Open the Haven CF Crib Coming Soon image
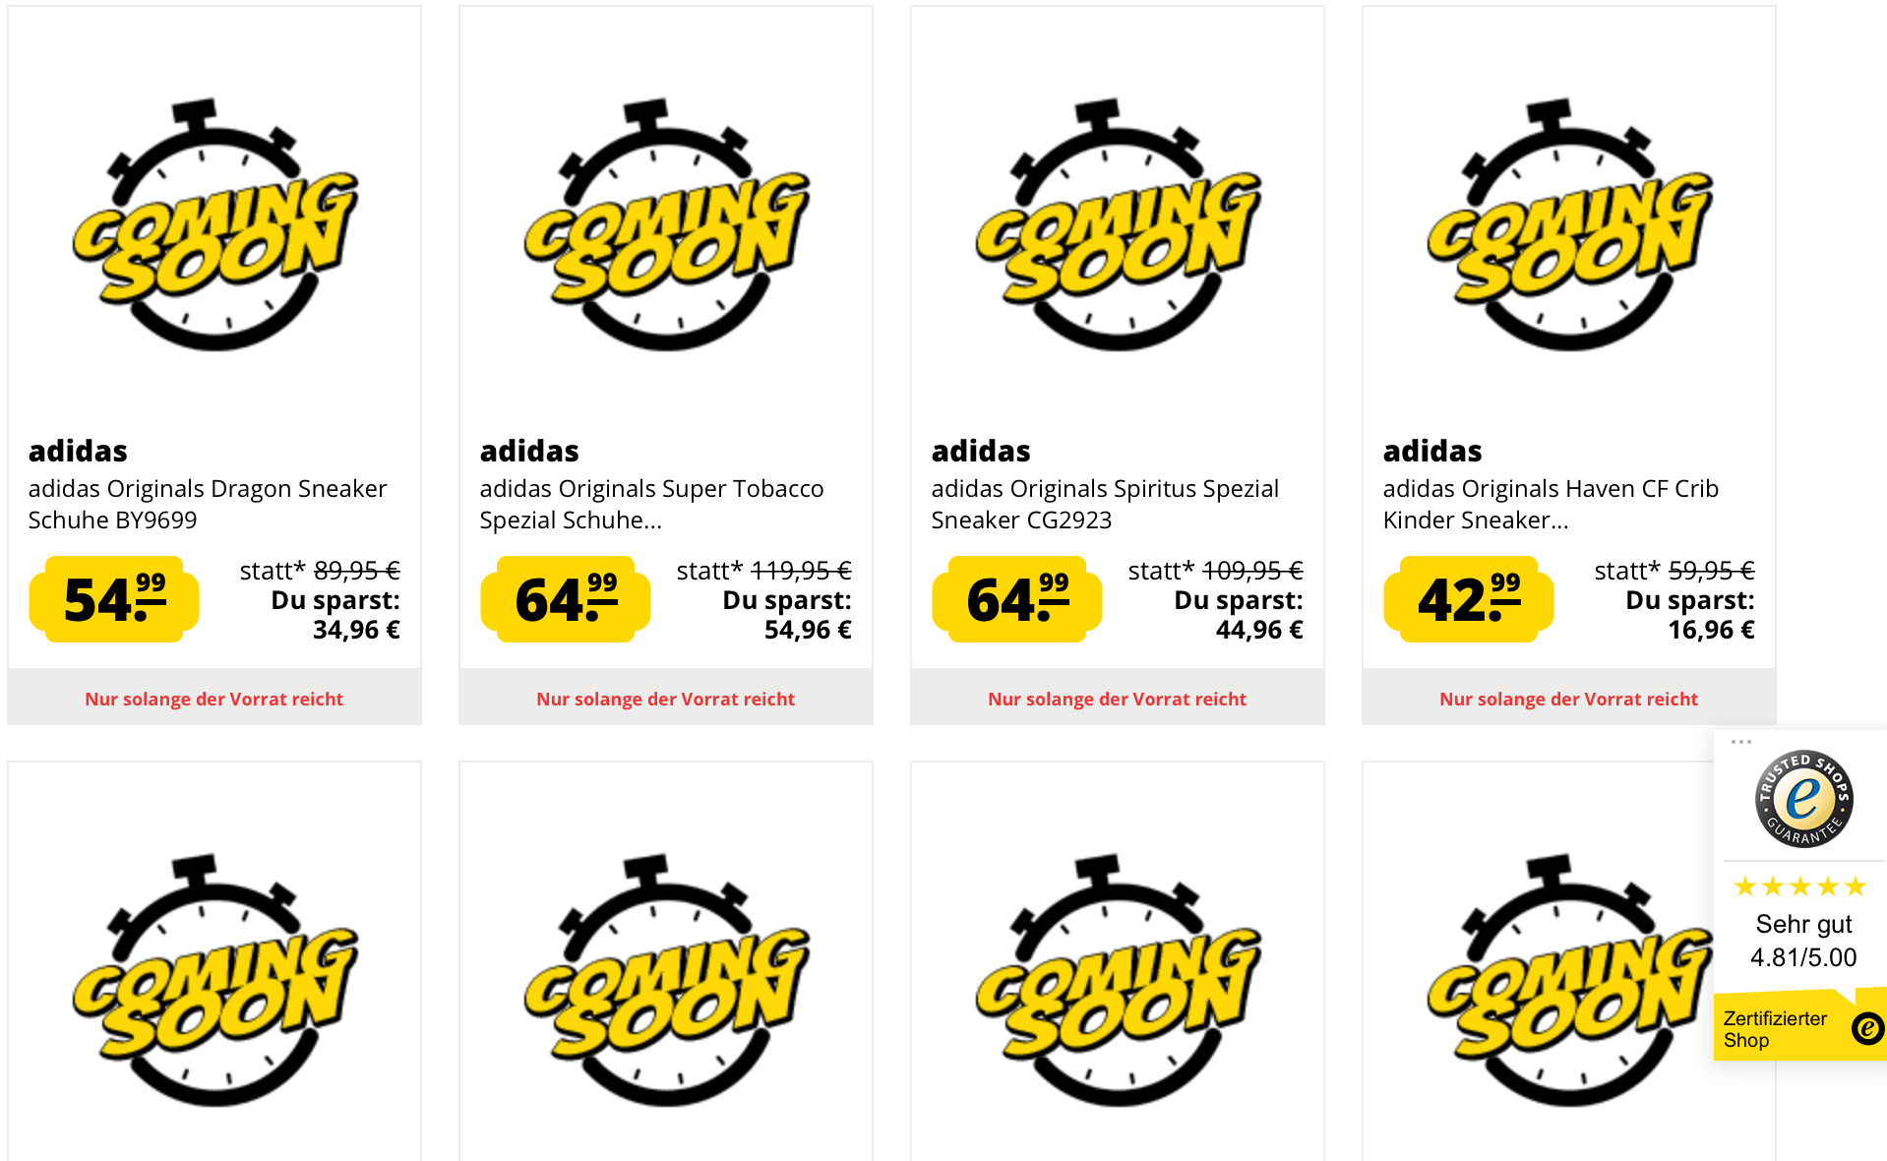This screenshot has width=1887, height=1161. click(1569, 224)
